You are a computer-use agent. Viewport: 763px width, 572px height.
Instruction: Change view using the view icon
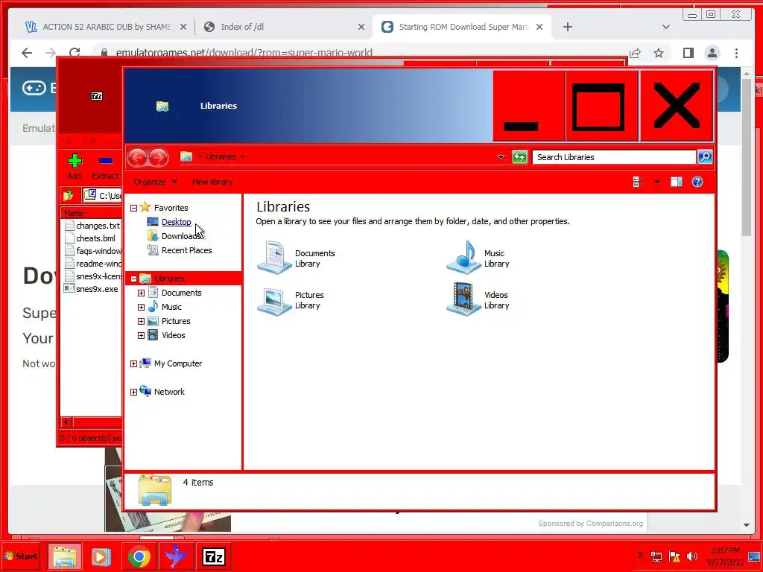click(x=638, y=182)
